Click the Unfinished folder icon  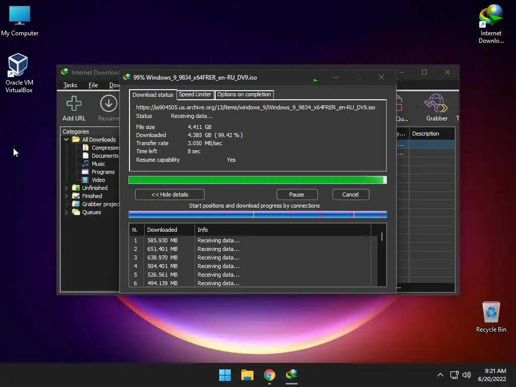pos(76,188)
